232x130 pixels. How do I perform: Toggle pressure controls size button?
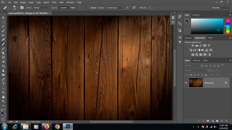(134, 8)
